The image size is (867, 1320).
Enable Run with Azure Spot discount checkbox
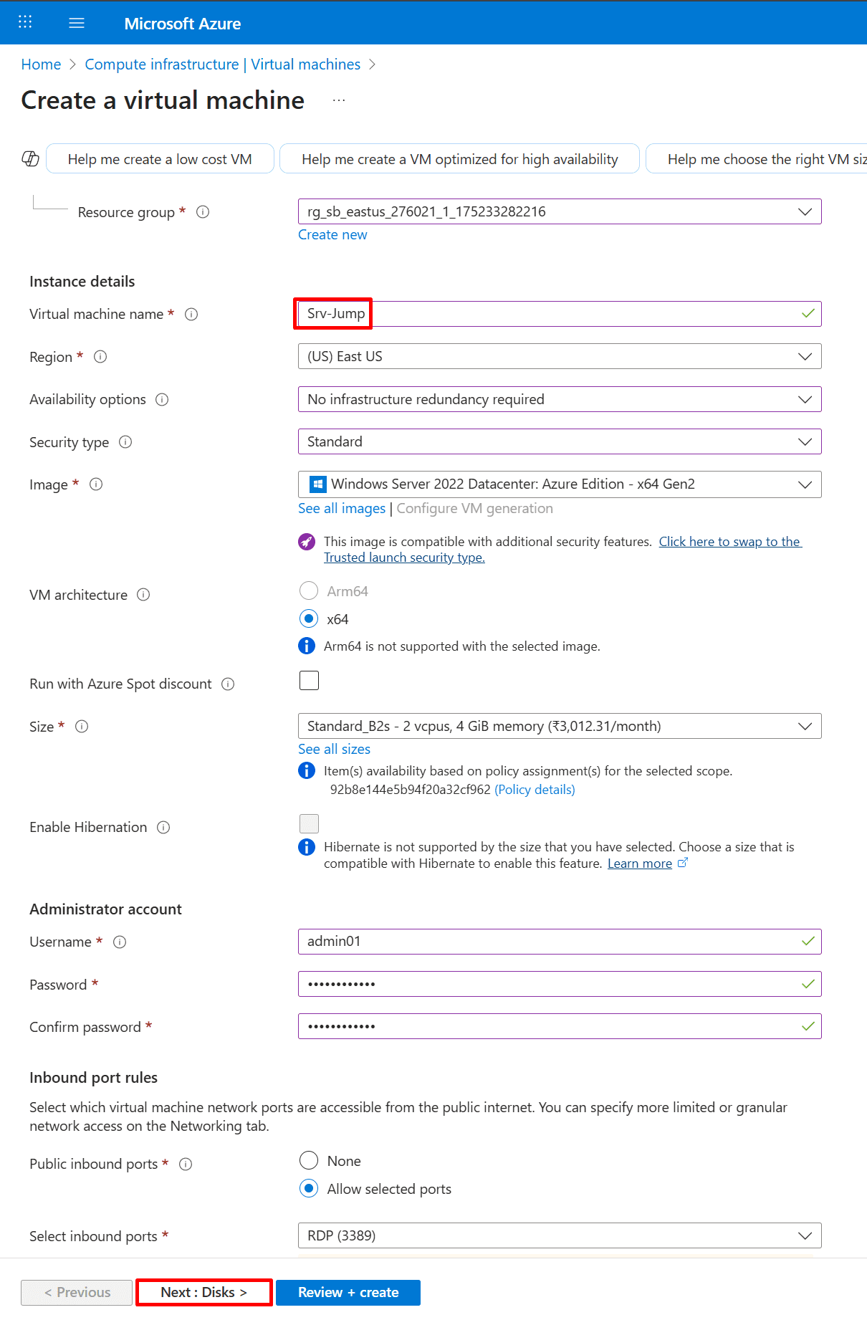pos(309,681)
